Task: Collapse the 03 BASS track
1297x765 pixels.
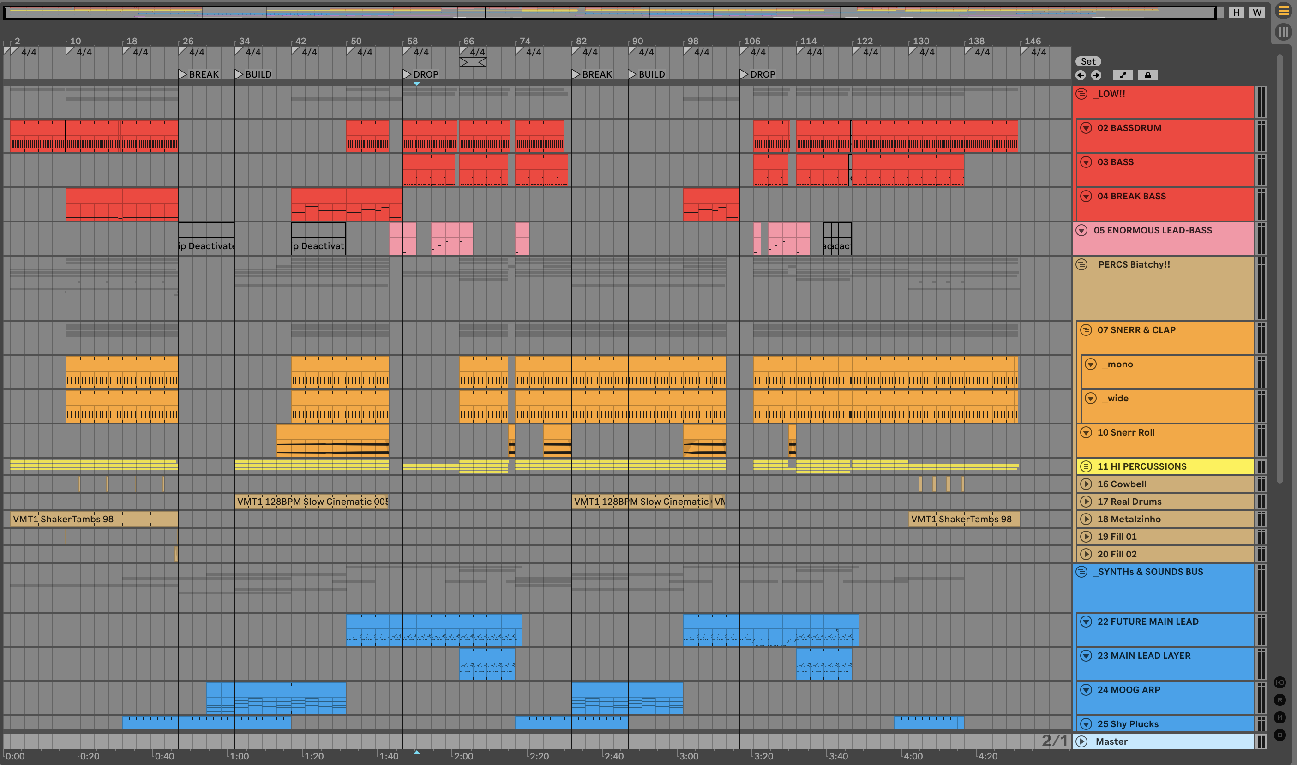Action: (1086, 162)
